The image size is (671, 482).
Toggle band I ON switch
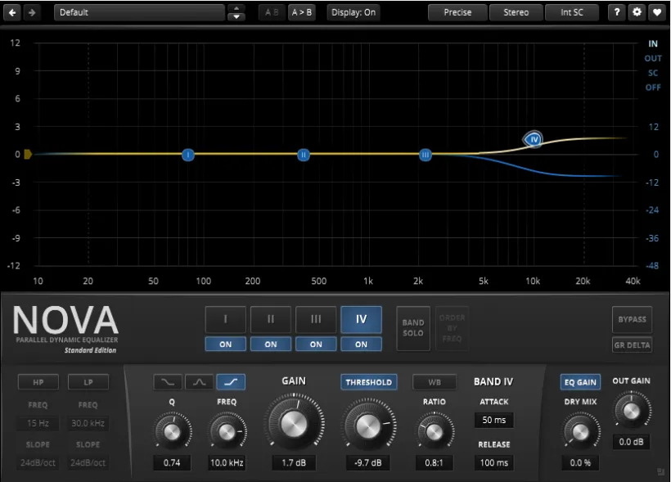click(x=226, y=345)
